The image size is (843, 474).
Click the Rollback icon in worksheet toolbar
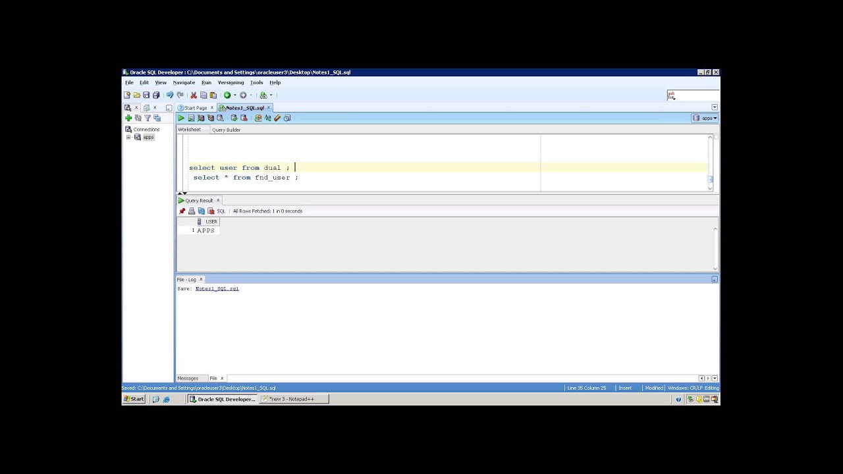[244, 118]
